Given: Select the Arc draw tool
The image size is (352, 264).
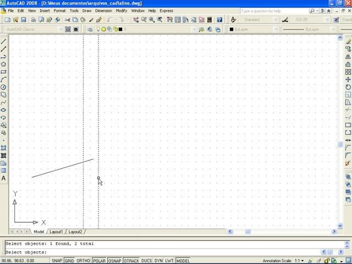Looking at the screenshot, I should click(x=3, y=79).
